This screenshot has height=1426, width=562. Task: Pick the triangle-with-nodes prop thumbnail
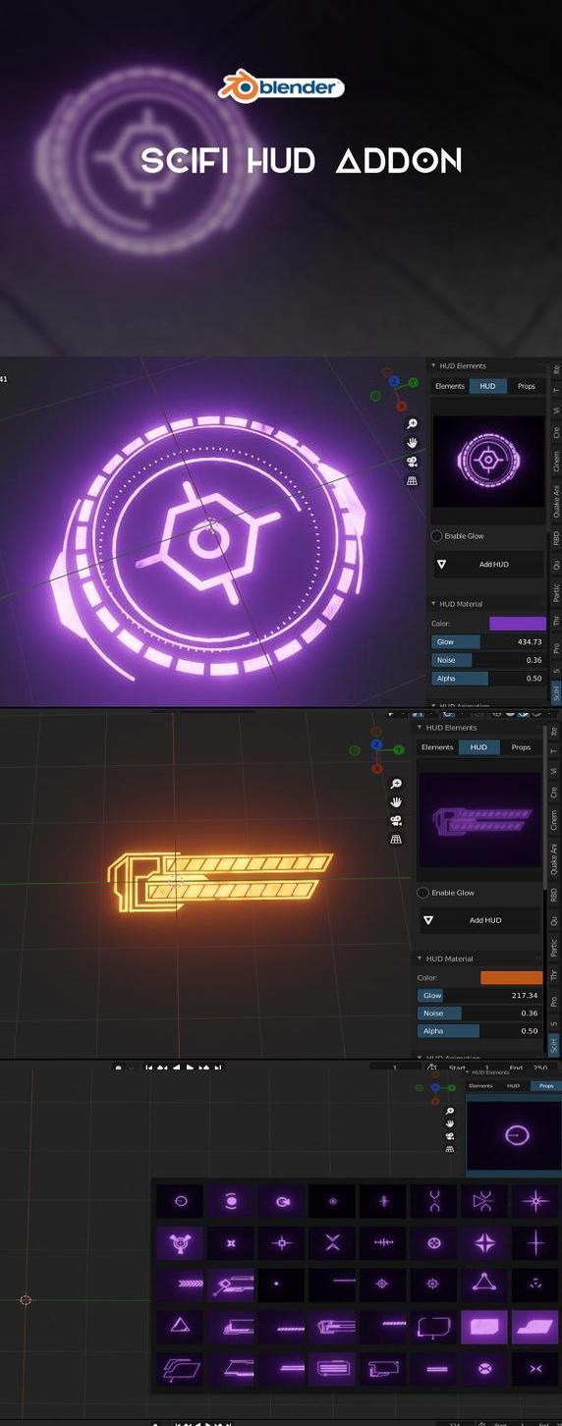(x=484, y=1284)
